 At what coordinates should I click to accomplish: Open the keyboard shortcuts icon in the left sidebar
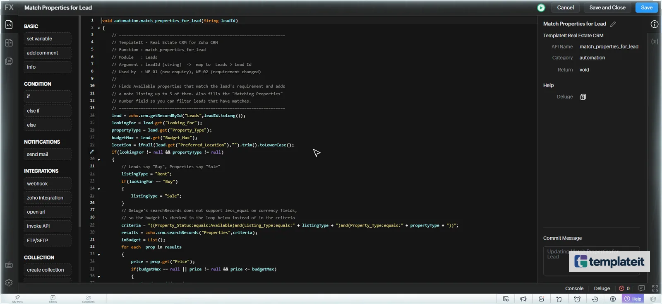point(9,265)
